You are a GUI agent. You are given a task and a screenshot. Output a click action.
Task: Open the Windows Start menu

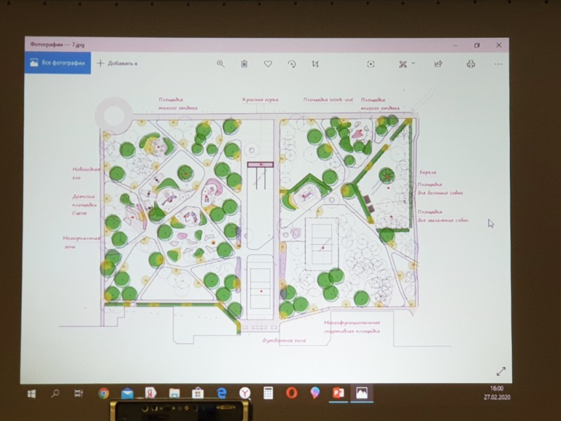click(x=32, y=394)
